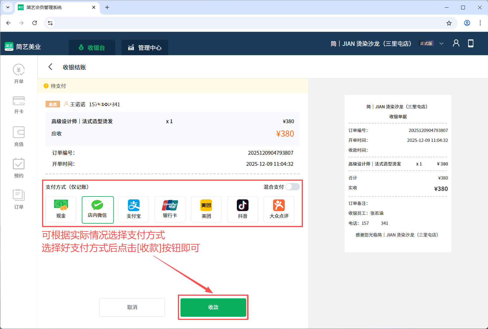
Task: Open Chrome's tab search dropdown arrow
Action: tap(8, 7)
